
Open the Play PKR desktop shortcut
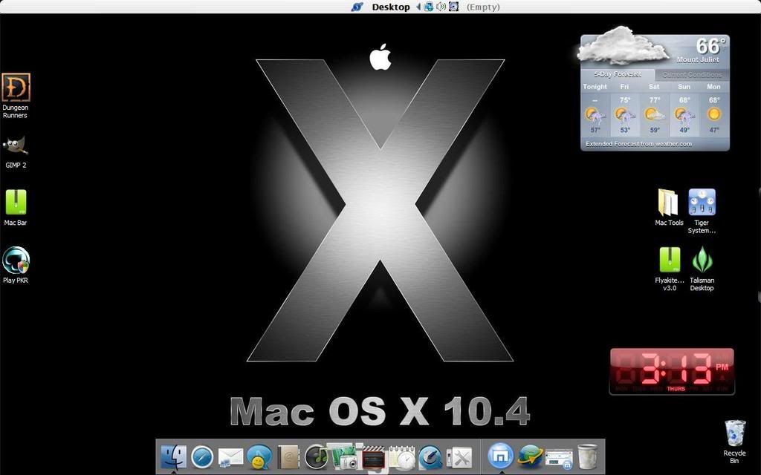tap(16, 261)
